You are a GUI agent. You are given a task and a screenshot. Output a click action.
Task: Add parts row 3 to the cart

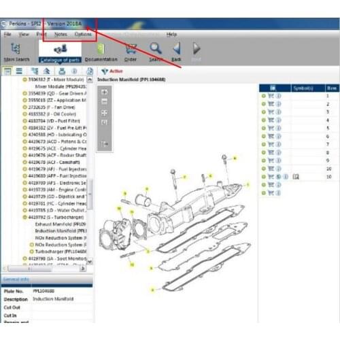[x=271, y=112]
